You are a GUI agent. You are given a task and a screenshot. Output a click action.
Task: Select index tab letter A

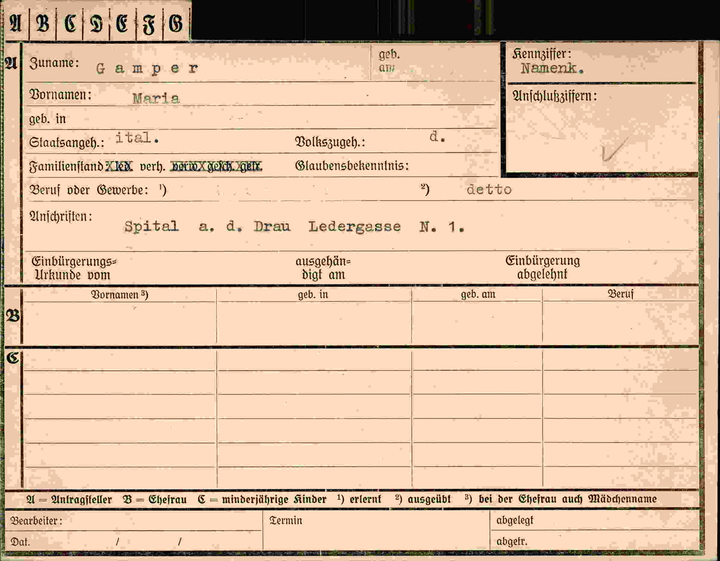click(15, 24)
